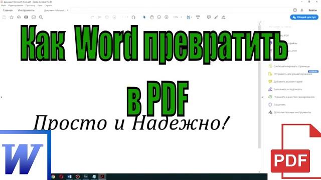Click the Повысить качество сканирования scanner icon

[x=270, y=96]
